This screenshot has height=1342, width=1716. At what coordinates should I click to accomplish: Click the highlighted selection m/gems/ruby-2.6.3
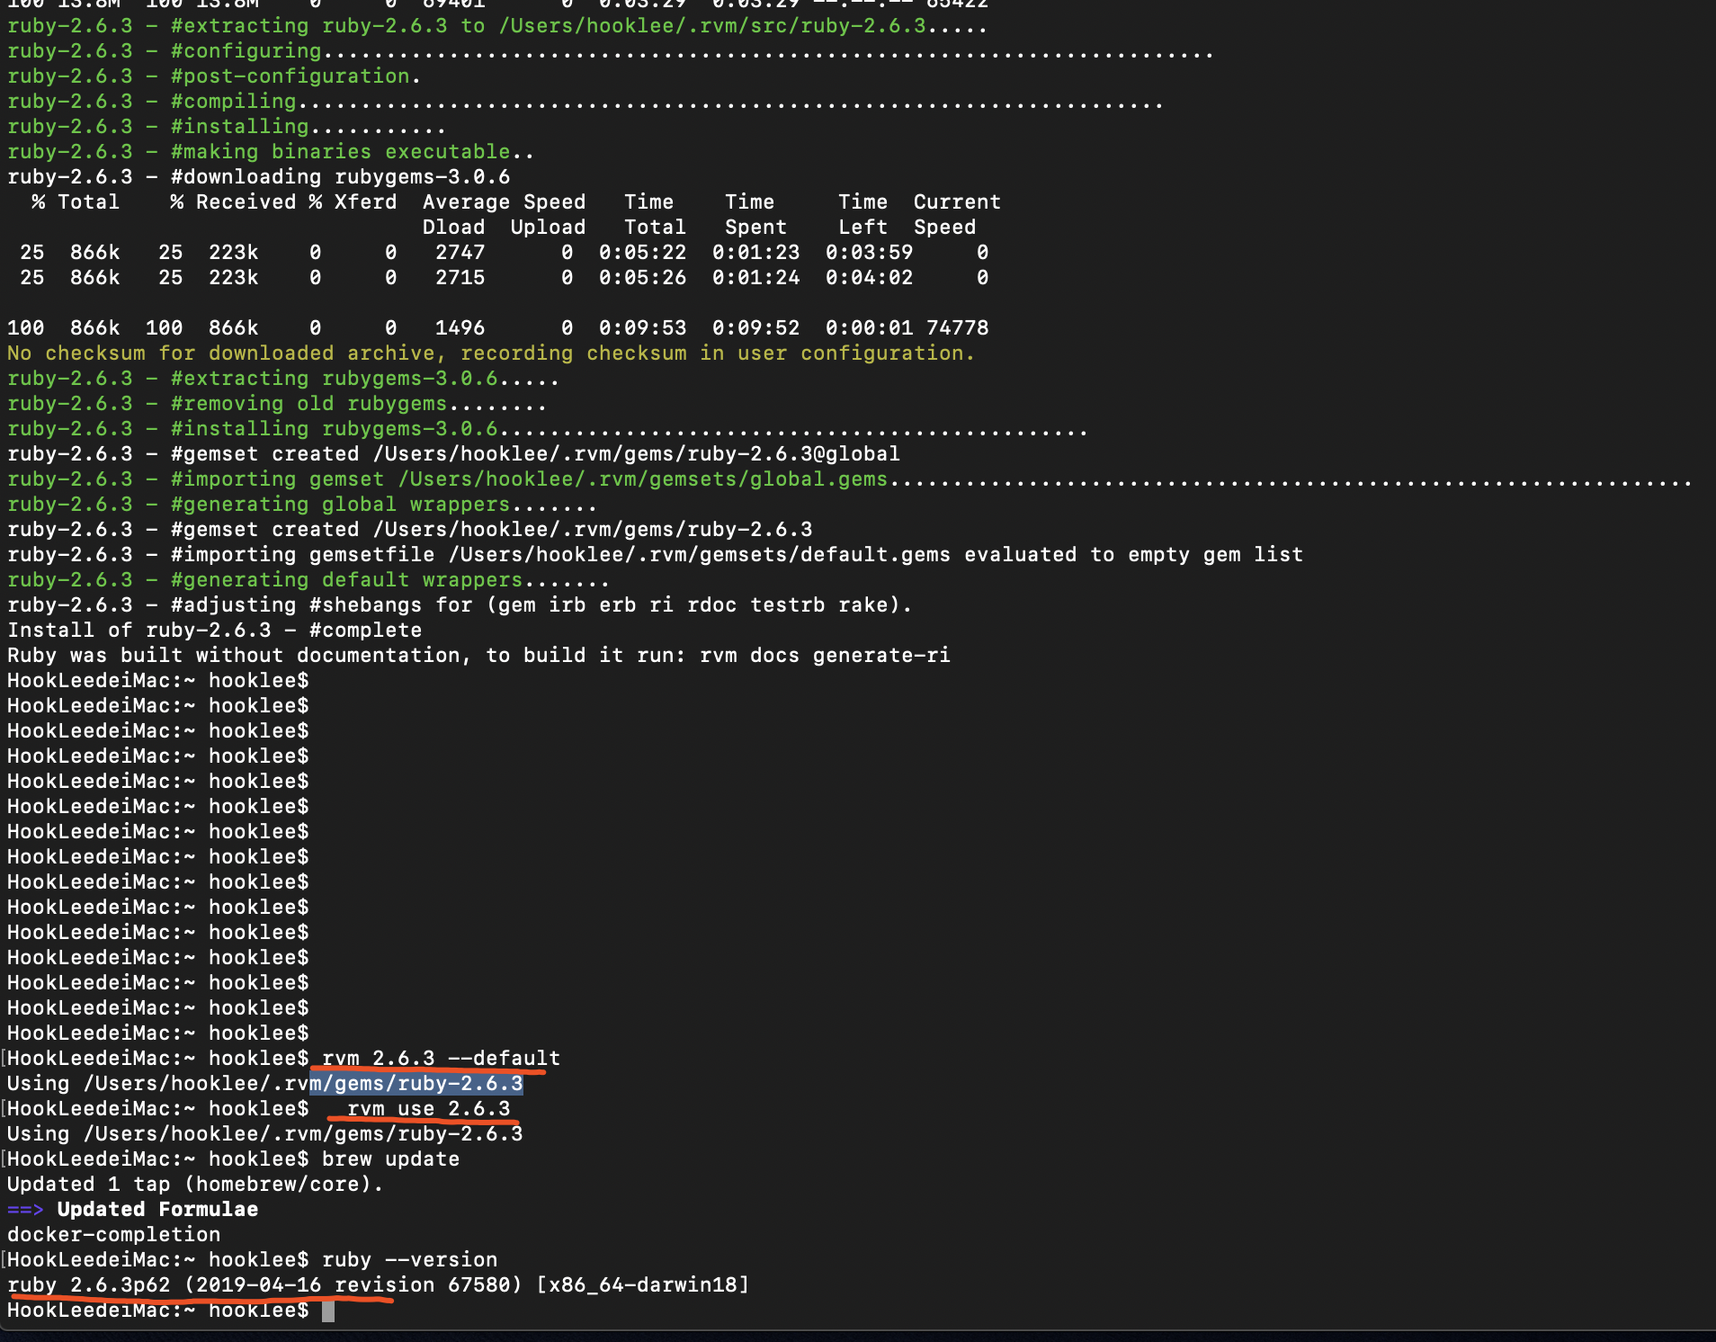pos(416,1084)
